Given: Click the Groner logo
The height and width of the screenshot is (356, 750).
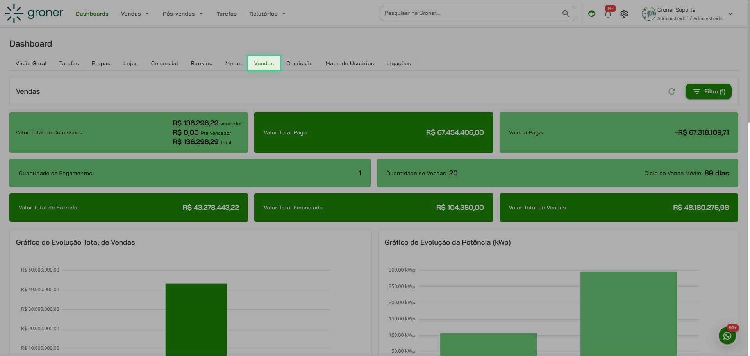Looking at the screenshot, I should click(x=34, y=14).
